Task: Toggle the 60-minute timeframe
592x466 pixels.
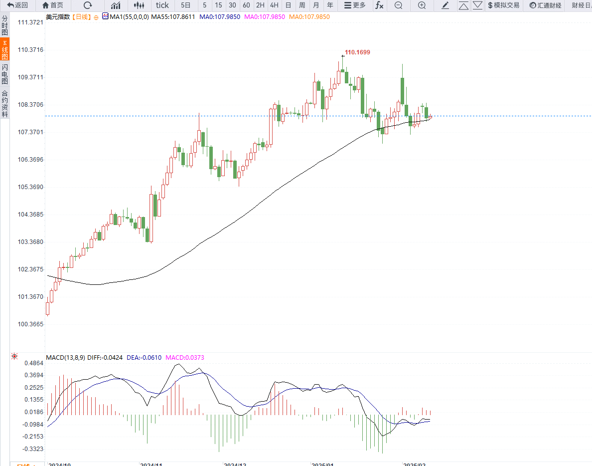Action: 246,5
